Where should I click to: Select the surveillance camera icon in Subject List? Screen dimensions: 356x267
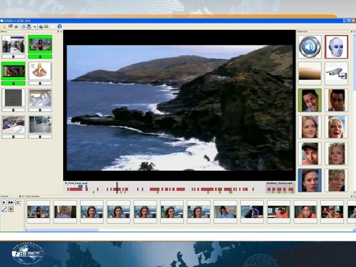(336, 74)
